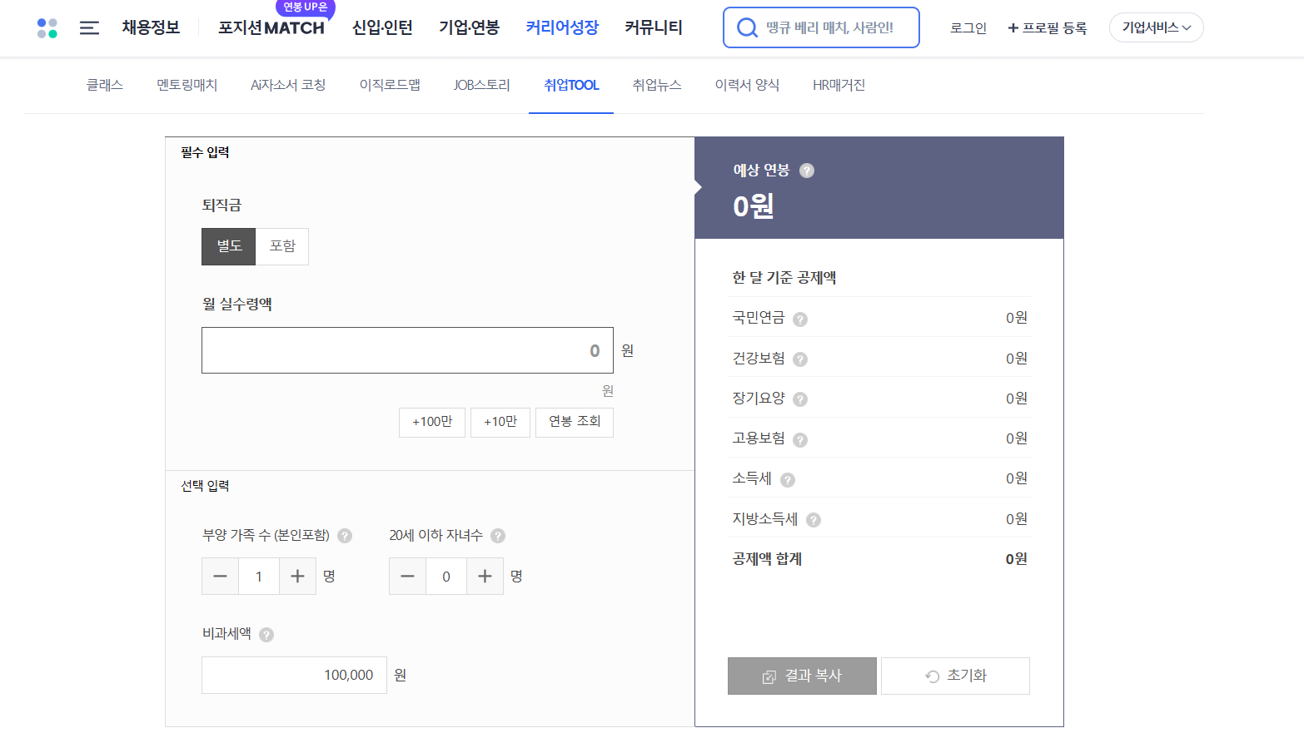This screenshot has width=1304, height=733.
Task: Click the 20세 이하 자녀수 help icon
Action: tap(497, 537)
